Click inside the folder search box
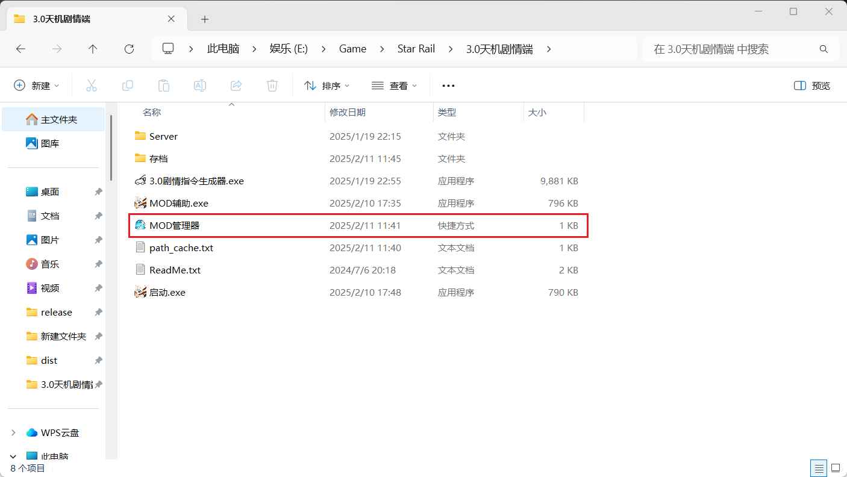847x477 pixels. [711, 49]
